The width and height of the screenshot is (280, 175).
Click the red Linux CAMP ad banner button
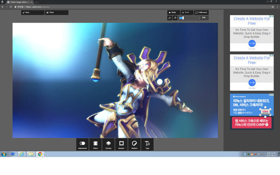pyautogui.click(x=252, y=123)
